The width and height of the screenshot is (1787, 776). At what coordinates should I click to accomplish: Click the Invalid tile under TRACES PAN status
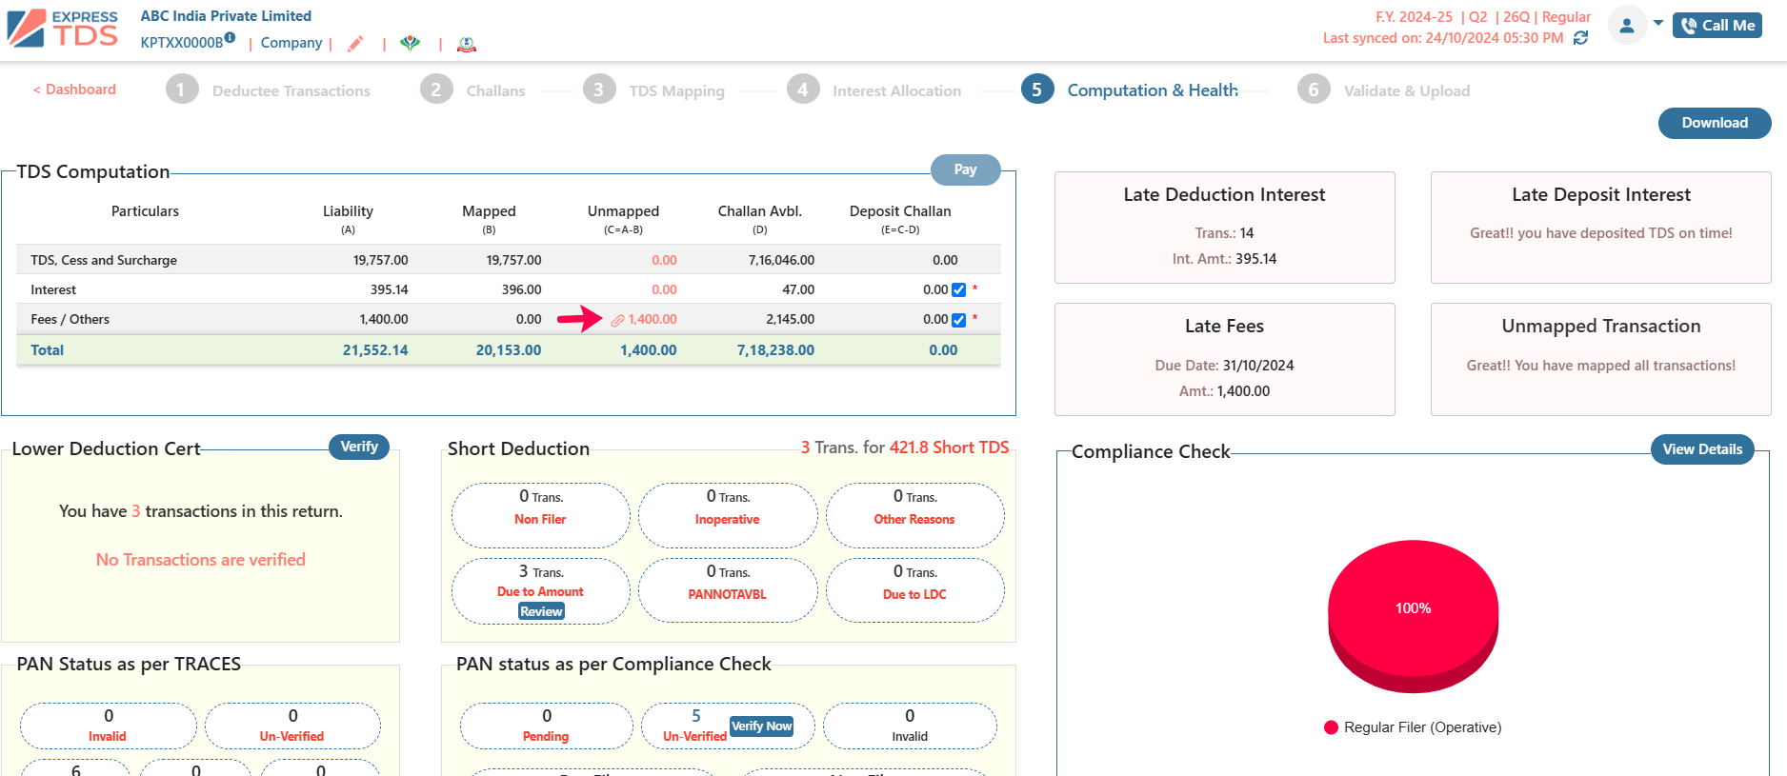[108, 726]
